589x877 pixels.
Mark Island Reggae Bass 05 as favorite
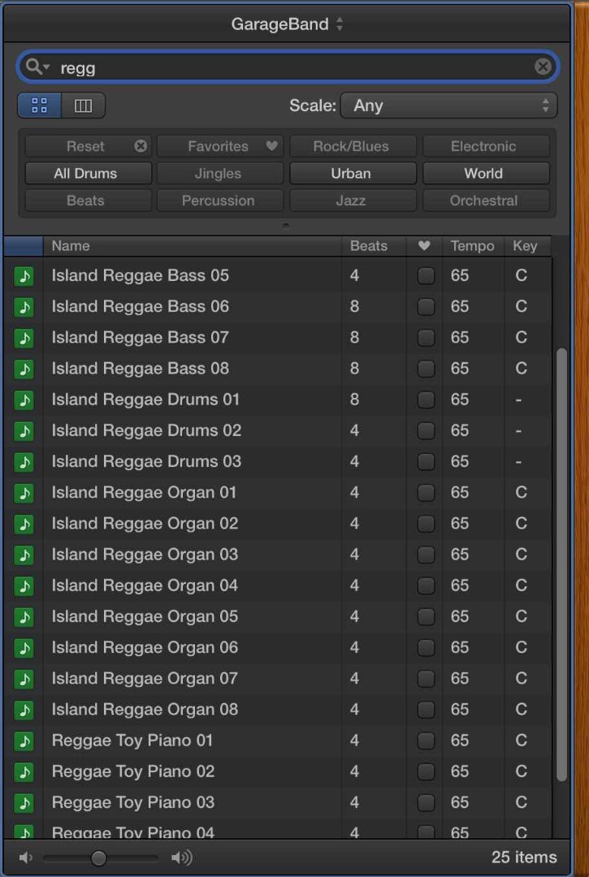click(426, 276)
